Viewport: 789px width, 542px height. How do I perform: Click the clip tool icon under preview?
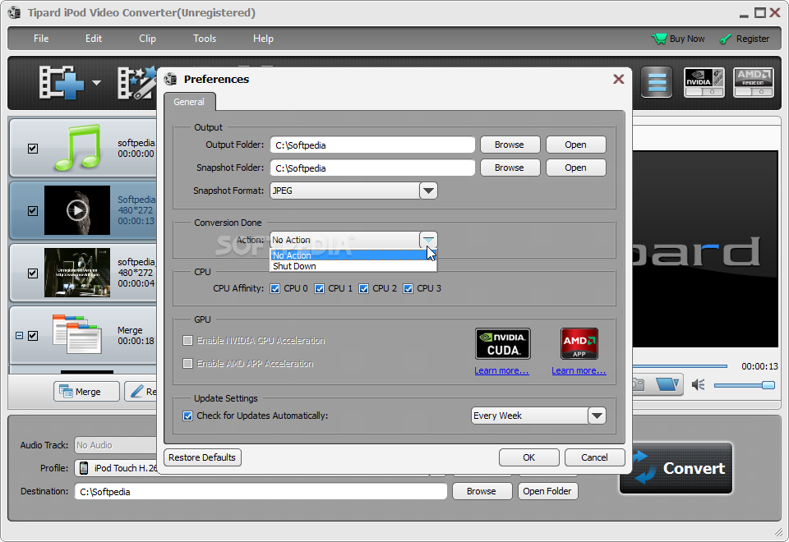667,384
